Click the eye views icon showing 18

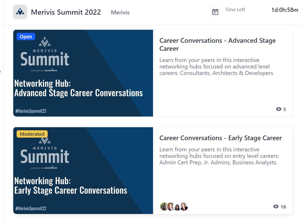pos(276,206)
